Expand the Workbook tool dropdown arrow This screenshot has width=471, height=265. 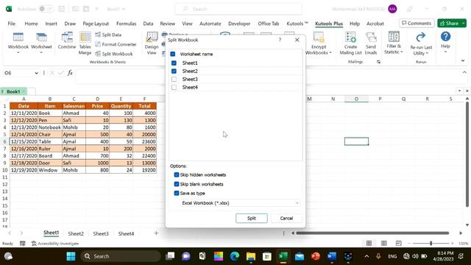[18, 52]
